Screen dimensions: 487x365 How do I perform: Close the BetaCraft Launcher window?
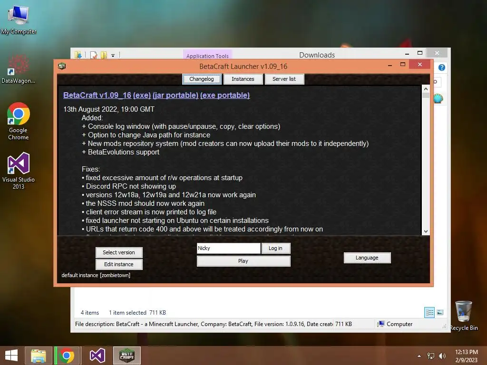point(419,64)
